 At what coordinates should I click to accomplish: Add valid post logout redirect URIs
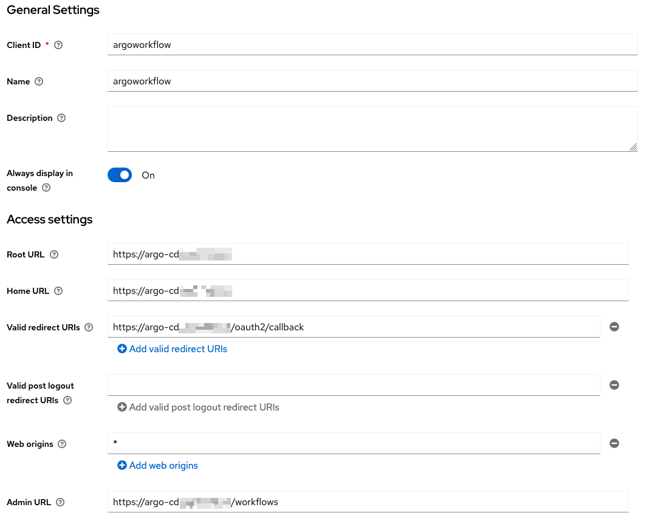coord(198,407)
